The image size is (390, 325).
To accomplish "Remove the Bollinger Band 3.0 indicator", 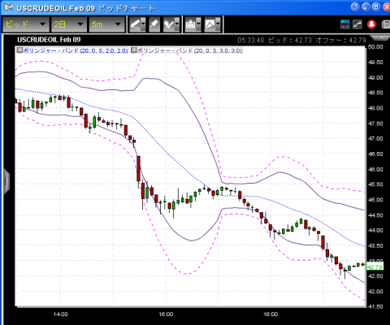I will click(134, 50).
